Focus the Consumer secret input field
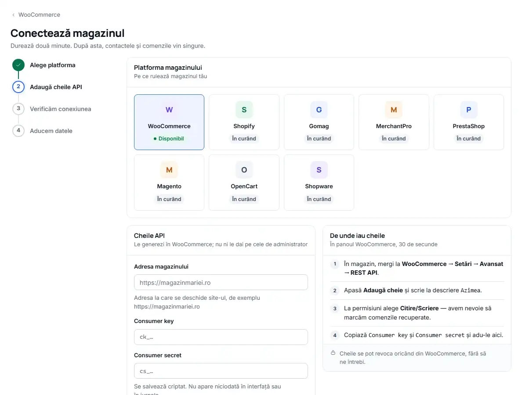522x395 pixels. (x=221, y=371)
